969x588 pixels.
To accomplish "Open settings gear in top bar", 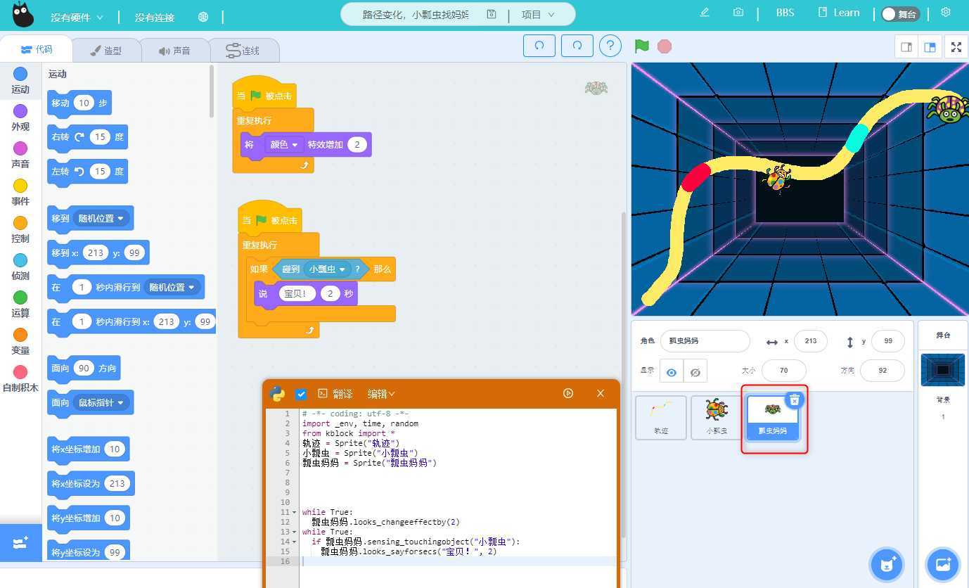I will coord(946,13).
